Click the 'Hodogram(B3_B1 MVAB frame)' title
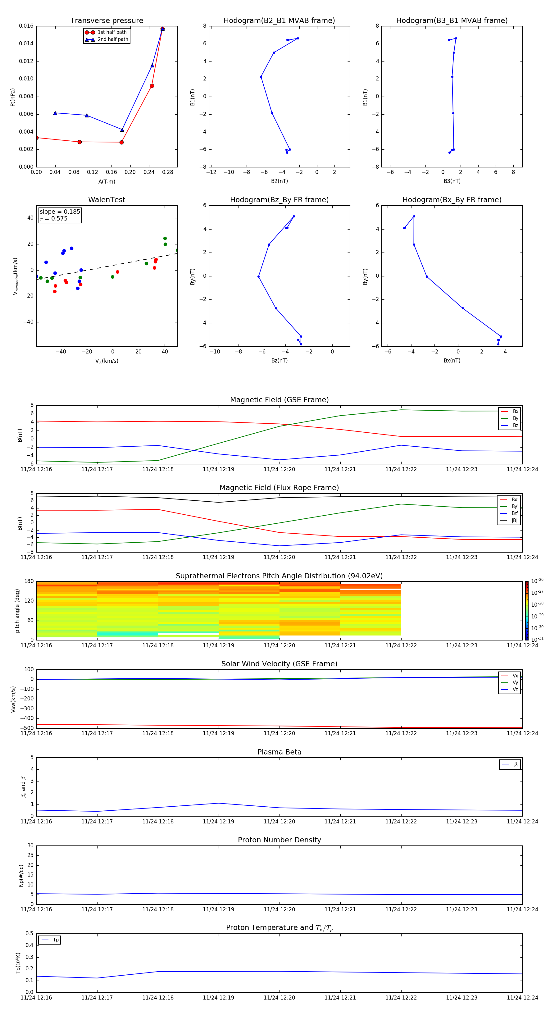The width and height of the screenshot is (559, 1025). (452, 21)
